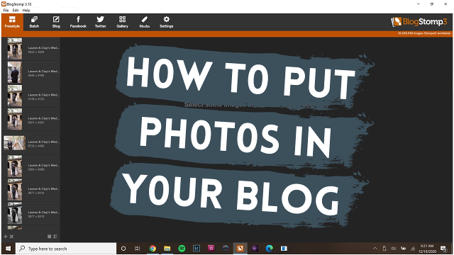Screen dimensions: 454x255
Task: Open Cortana from the taskbar
Action: point(123,249)
